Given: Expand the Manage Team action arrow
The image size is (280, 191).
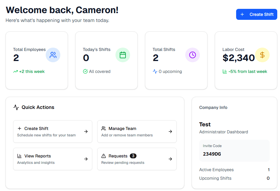Looking at the screenshot, I should (x=170, y=132).
